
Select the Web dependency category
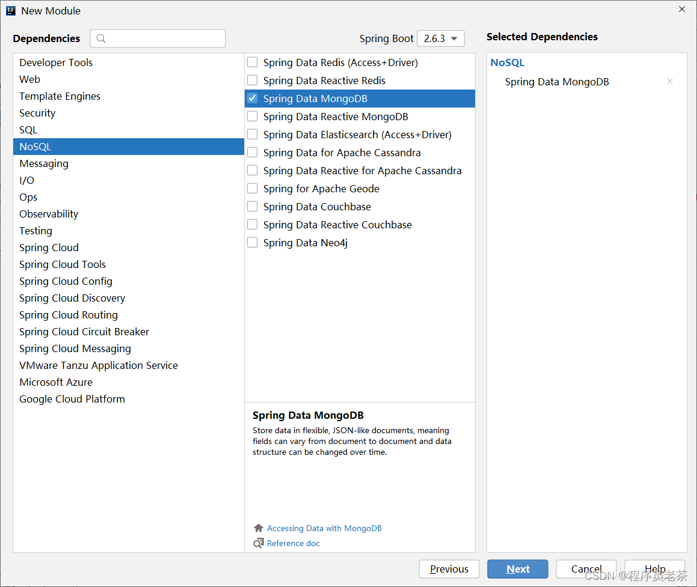pos(29,79)
